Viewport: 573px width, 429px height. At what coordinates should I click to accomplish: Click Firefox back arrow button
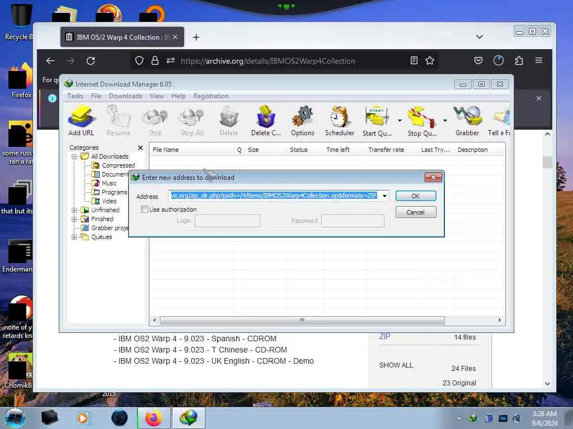click(50, 60)
